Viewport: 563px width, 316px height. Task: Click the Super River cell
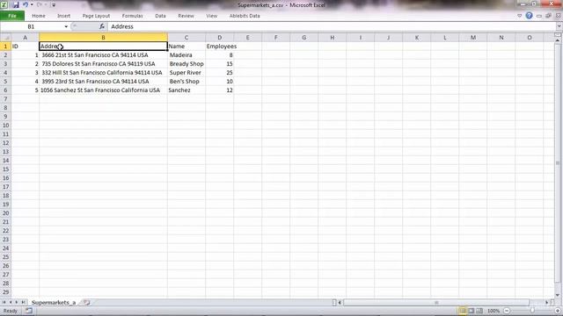(x=186, y=72)
